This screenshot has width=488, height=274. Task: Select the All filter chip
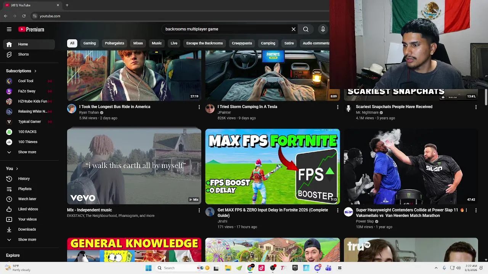coord(72,43)
